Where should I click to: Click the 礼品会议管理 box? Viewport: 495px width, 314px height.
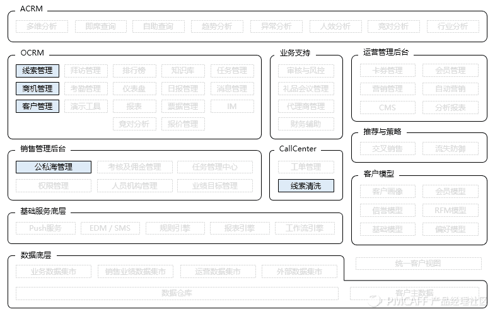tap(306, 89)
